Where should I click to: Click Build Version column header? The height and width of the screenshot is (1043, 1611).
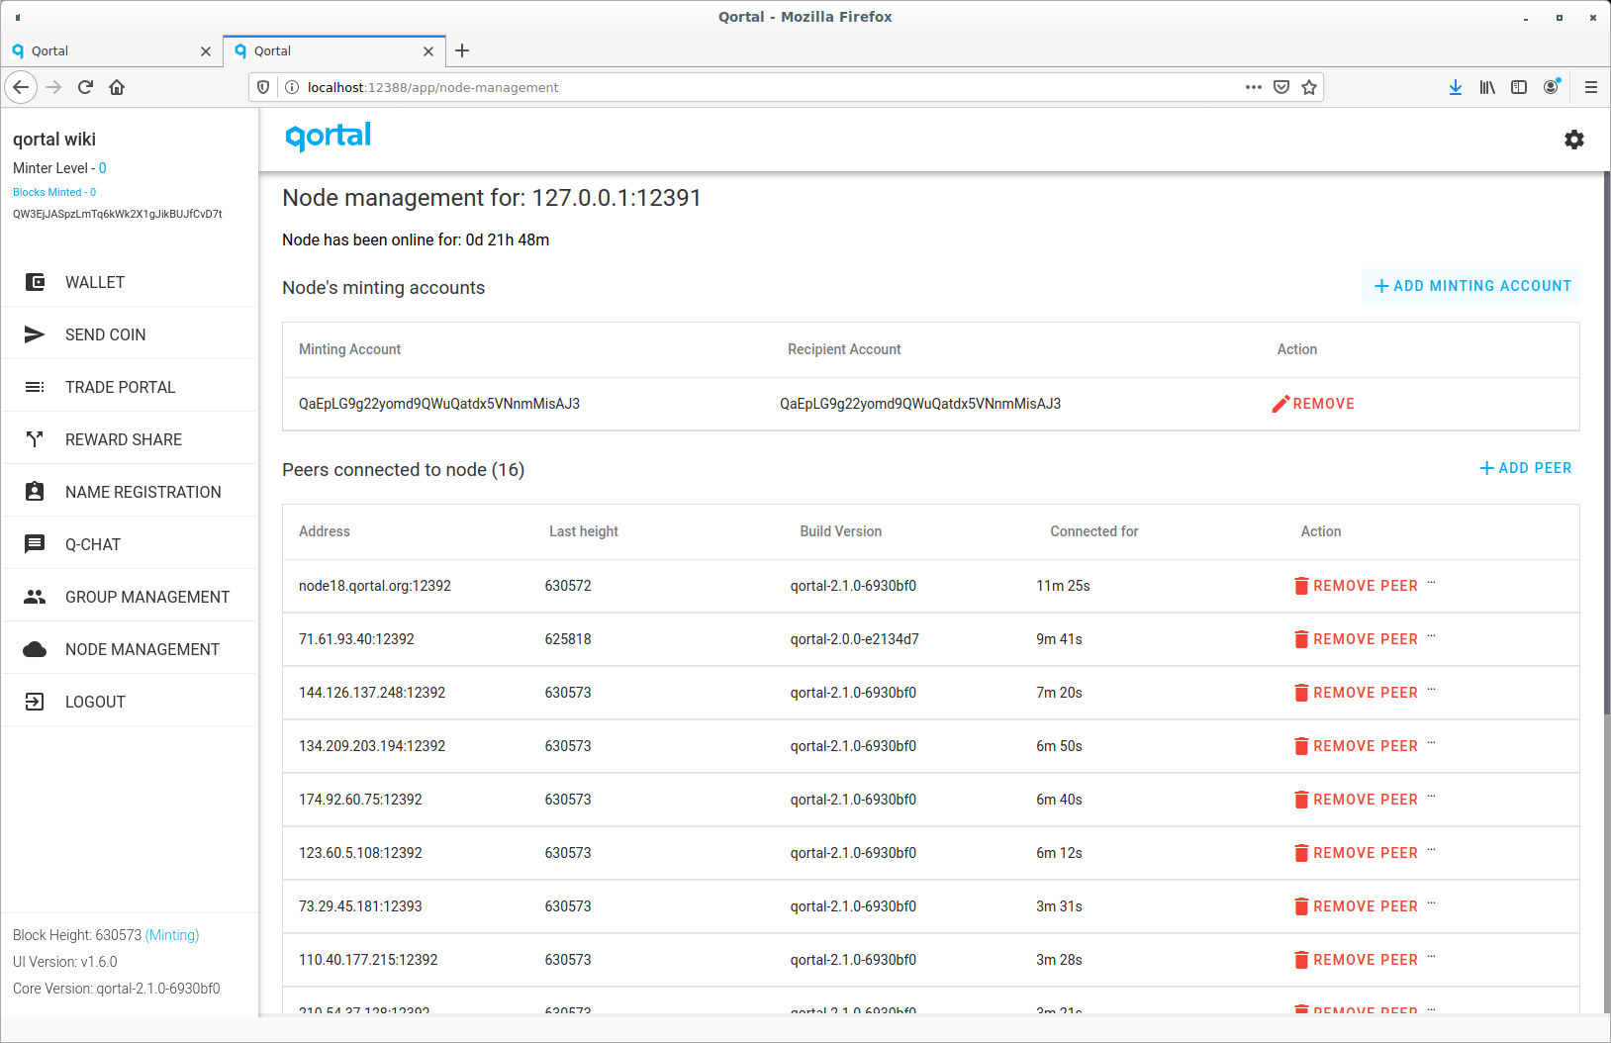click(x=841, y=531)
